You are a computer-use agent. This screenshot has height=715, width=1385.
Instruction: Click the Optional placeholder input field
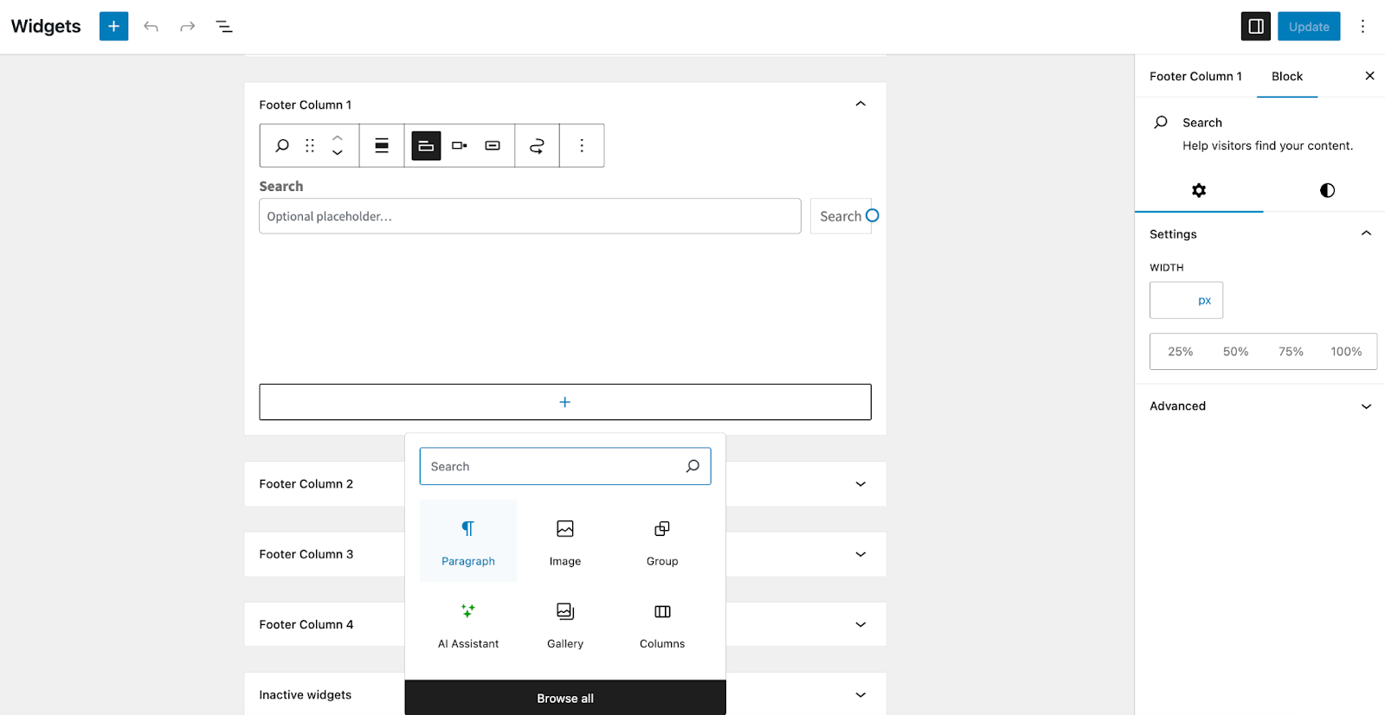pyautogui.click(x=530, y=216)
